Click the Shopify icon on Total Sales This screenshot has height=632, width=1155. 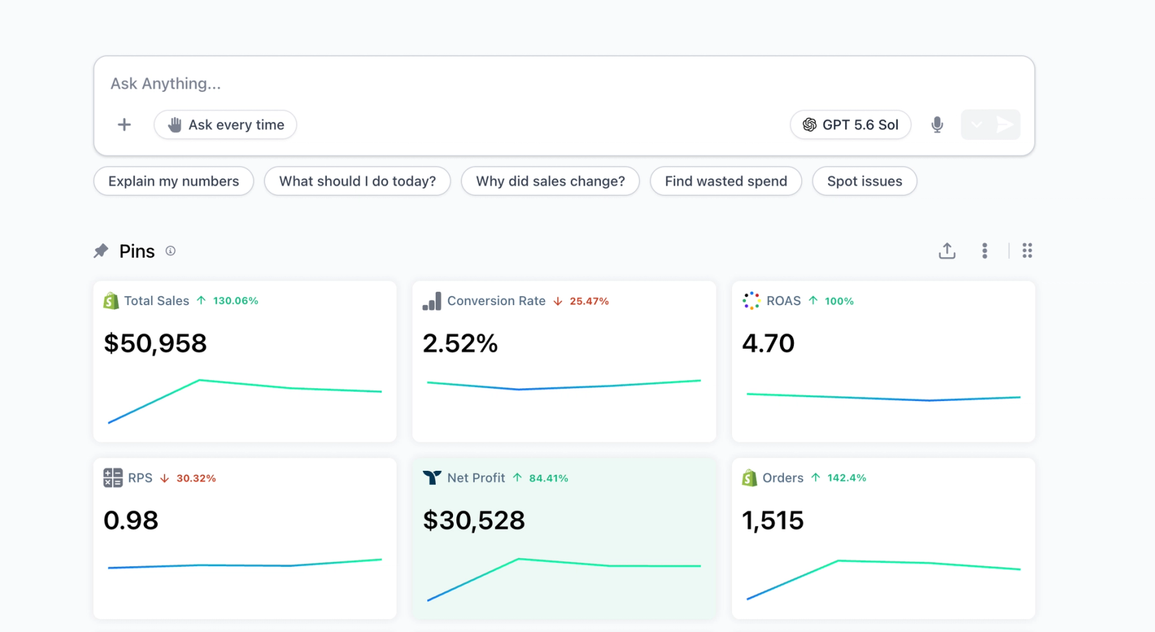tap(111, 301)
